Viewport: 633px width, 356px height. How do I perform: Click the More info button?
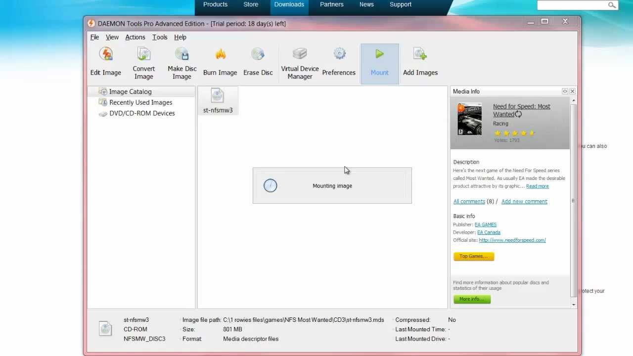tap(472, 299)
